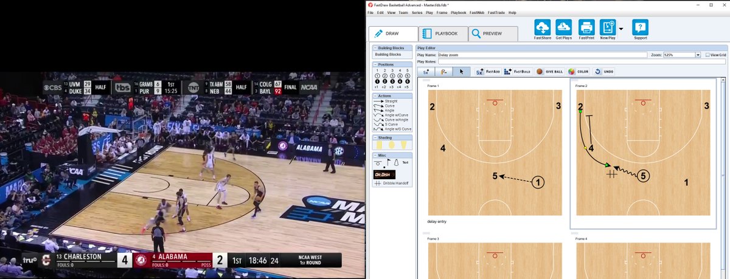
Task: Pick the filled black player 5 position
Action: 407,81
